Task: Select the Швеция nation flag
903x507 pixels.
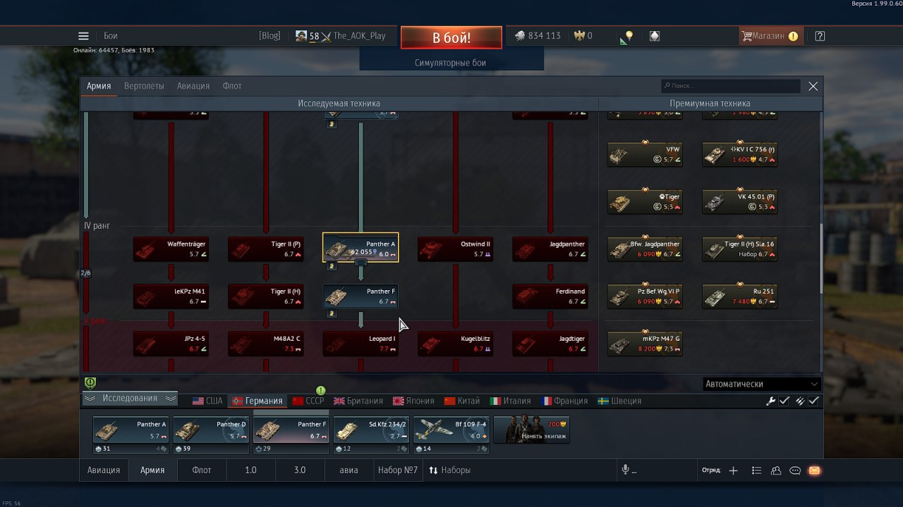Action: coord(620,401)
